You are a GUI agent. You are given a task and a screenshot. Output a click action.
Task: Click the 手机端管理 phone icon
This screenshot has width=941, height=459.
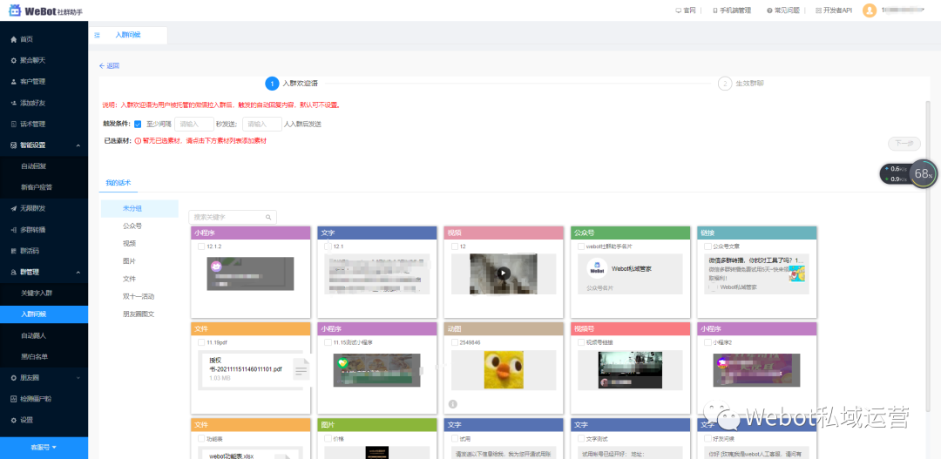coord(714,10)
